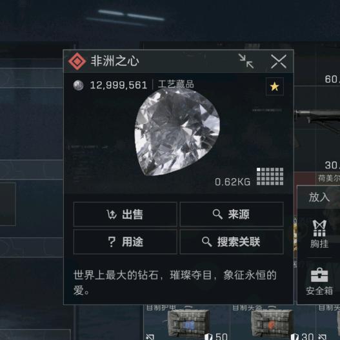Screen dimensions: 340x340
Task: Click the magnifier icon in 来源
Action: [x=217, y=214]
